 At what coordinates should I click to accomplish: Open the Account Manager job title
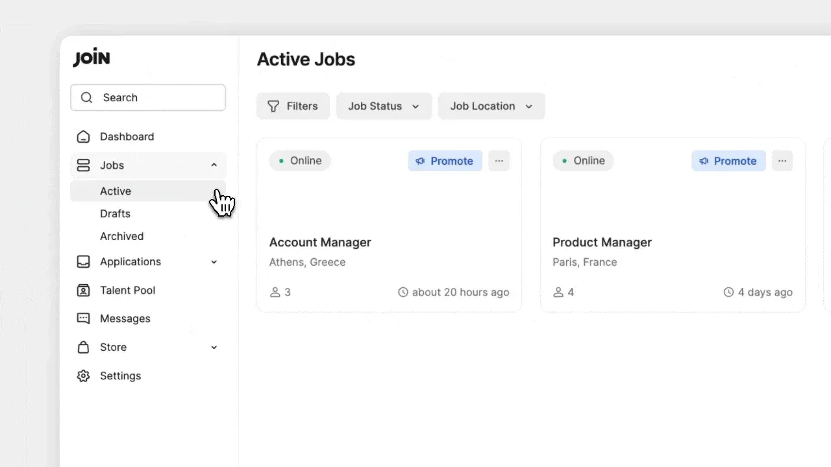coord(320,243)
